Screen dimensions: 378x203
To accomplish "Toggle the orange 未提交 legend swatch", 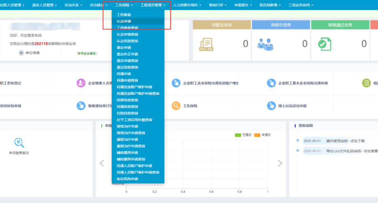I will (x=257, y=135).
